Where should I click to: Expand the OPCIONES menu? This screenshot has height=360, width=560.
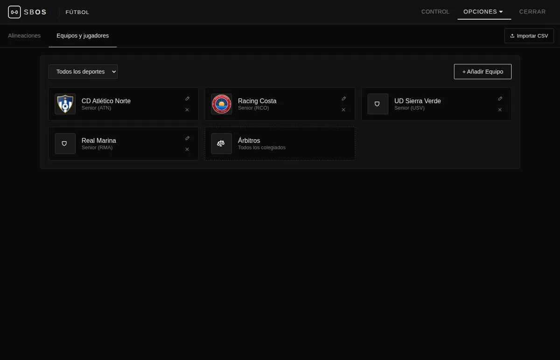point(483,12)
